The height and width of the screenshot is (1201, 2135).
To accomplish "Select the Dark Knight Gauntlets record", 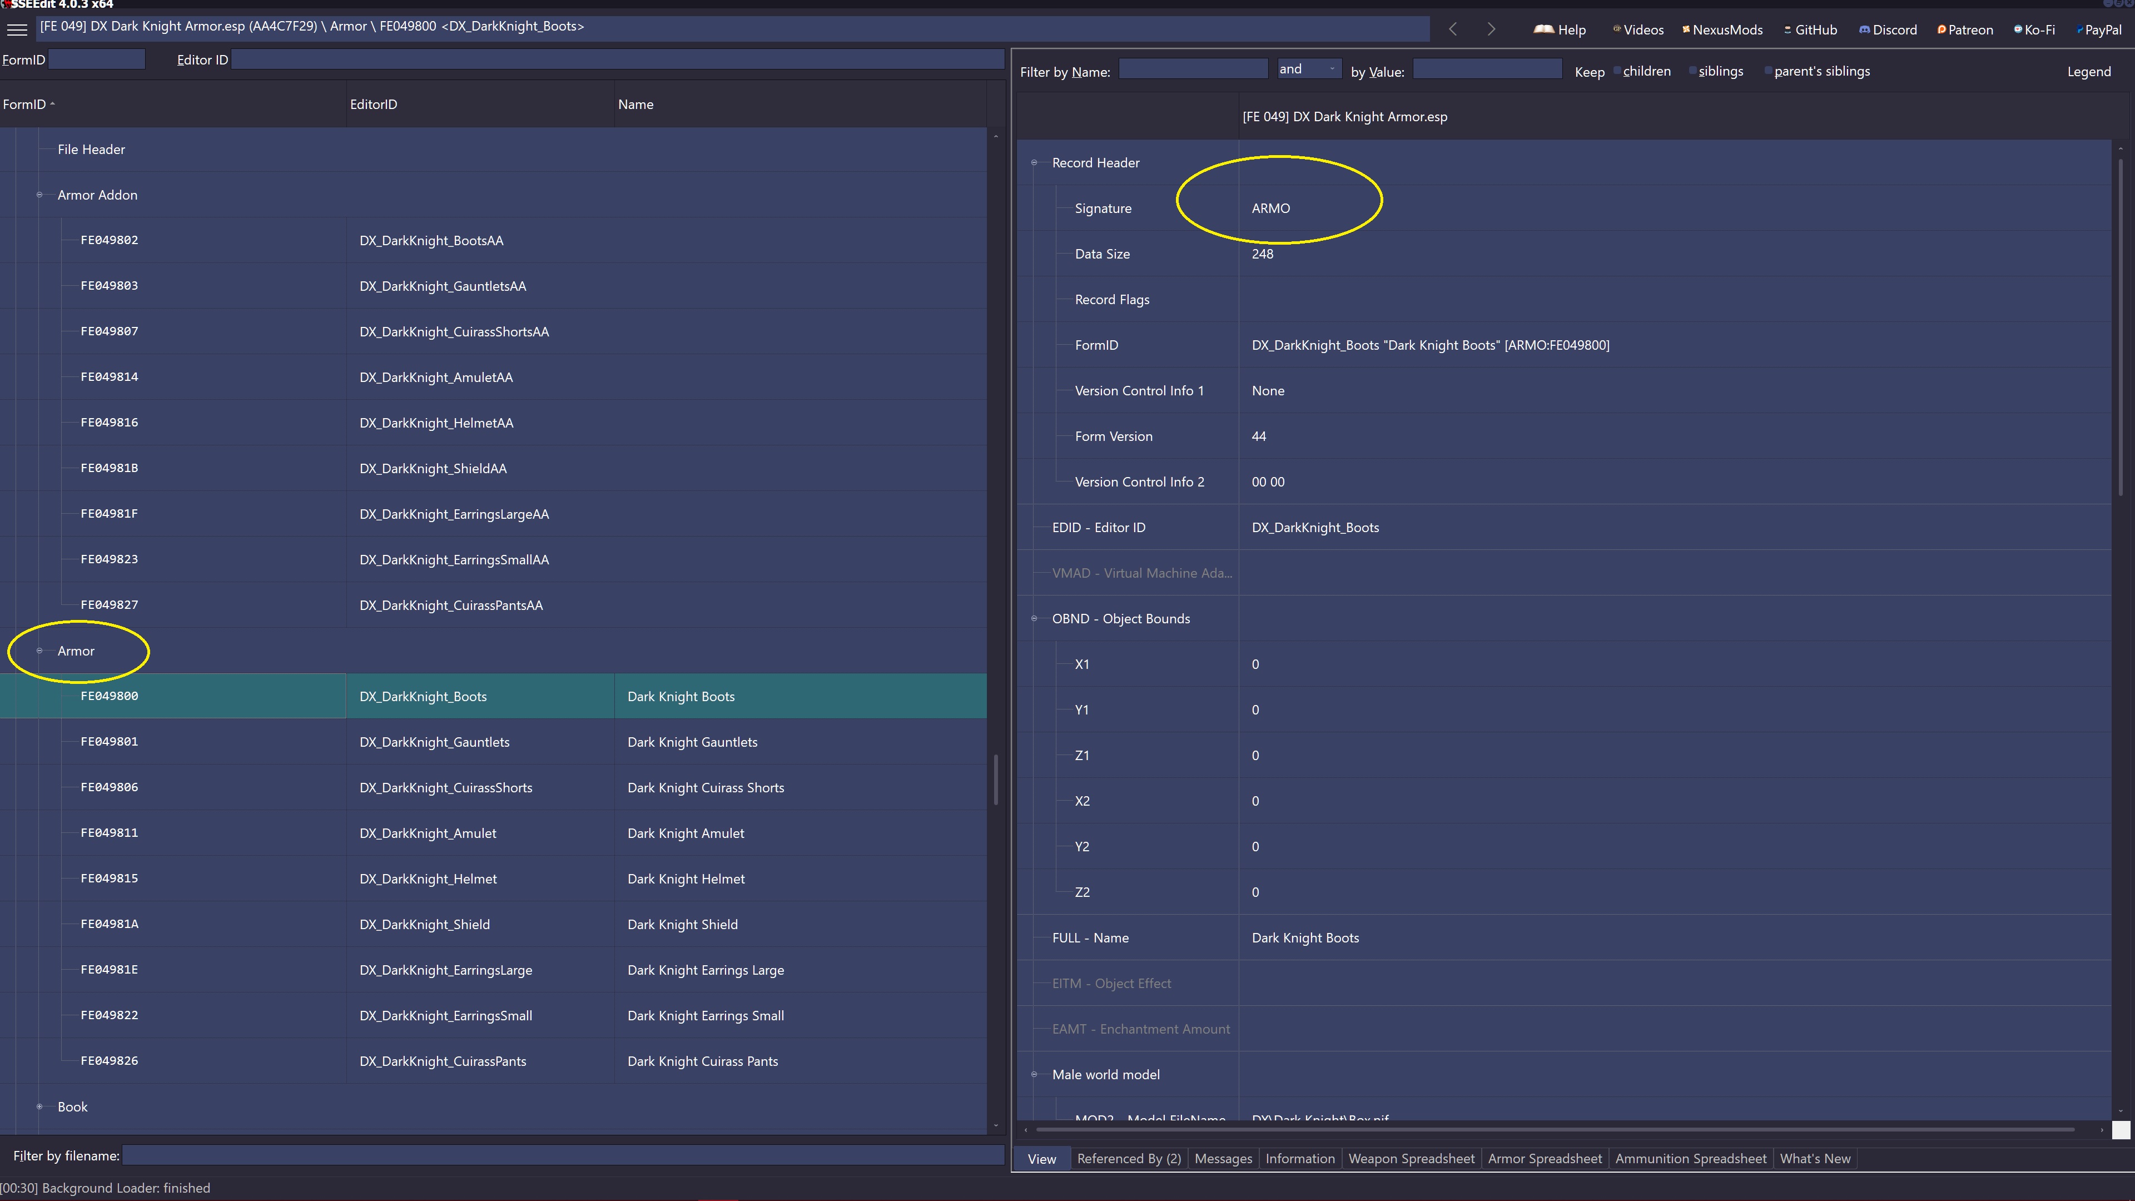I will [493, 742].
